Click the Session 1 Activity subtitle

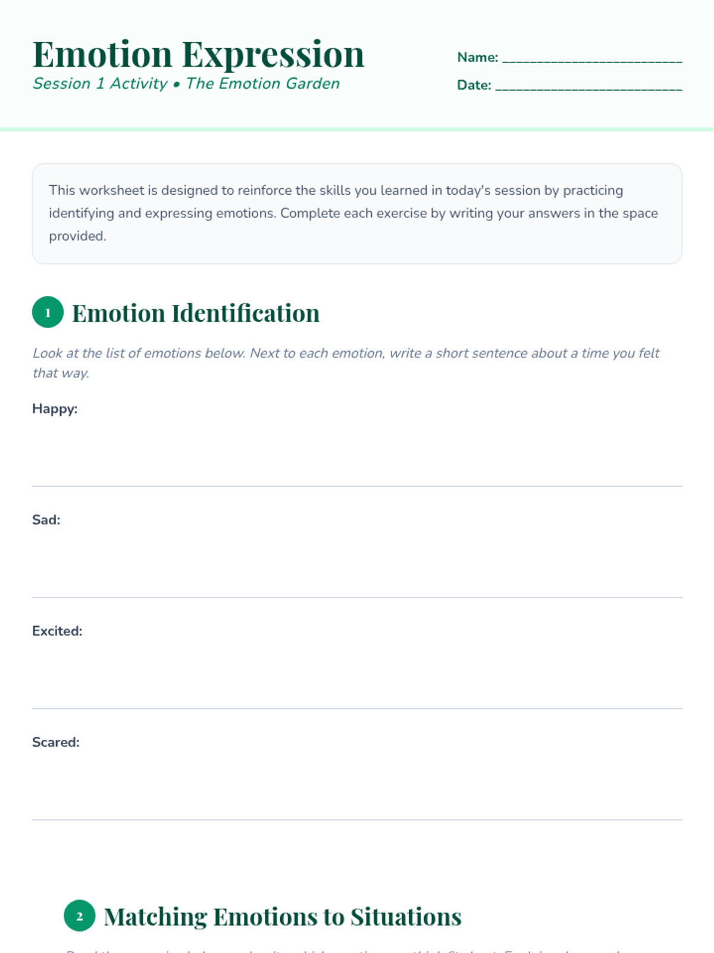click(x=186, y=83)
